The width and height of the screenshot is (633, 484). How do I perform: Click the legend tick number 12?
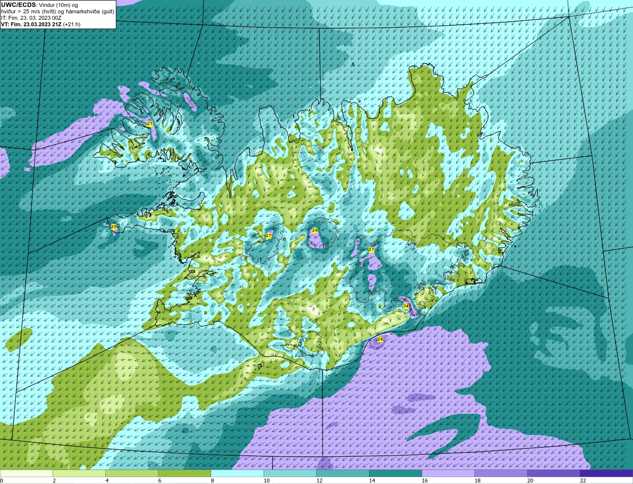click(319, 481)
